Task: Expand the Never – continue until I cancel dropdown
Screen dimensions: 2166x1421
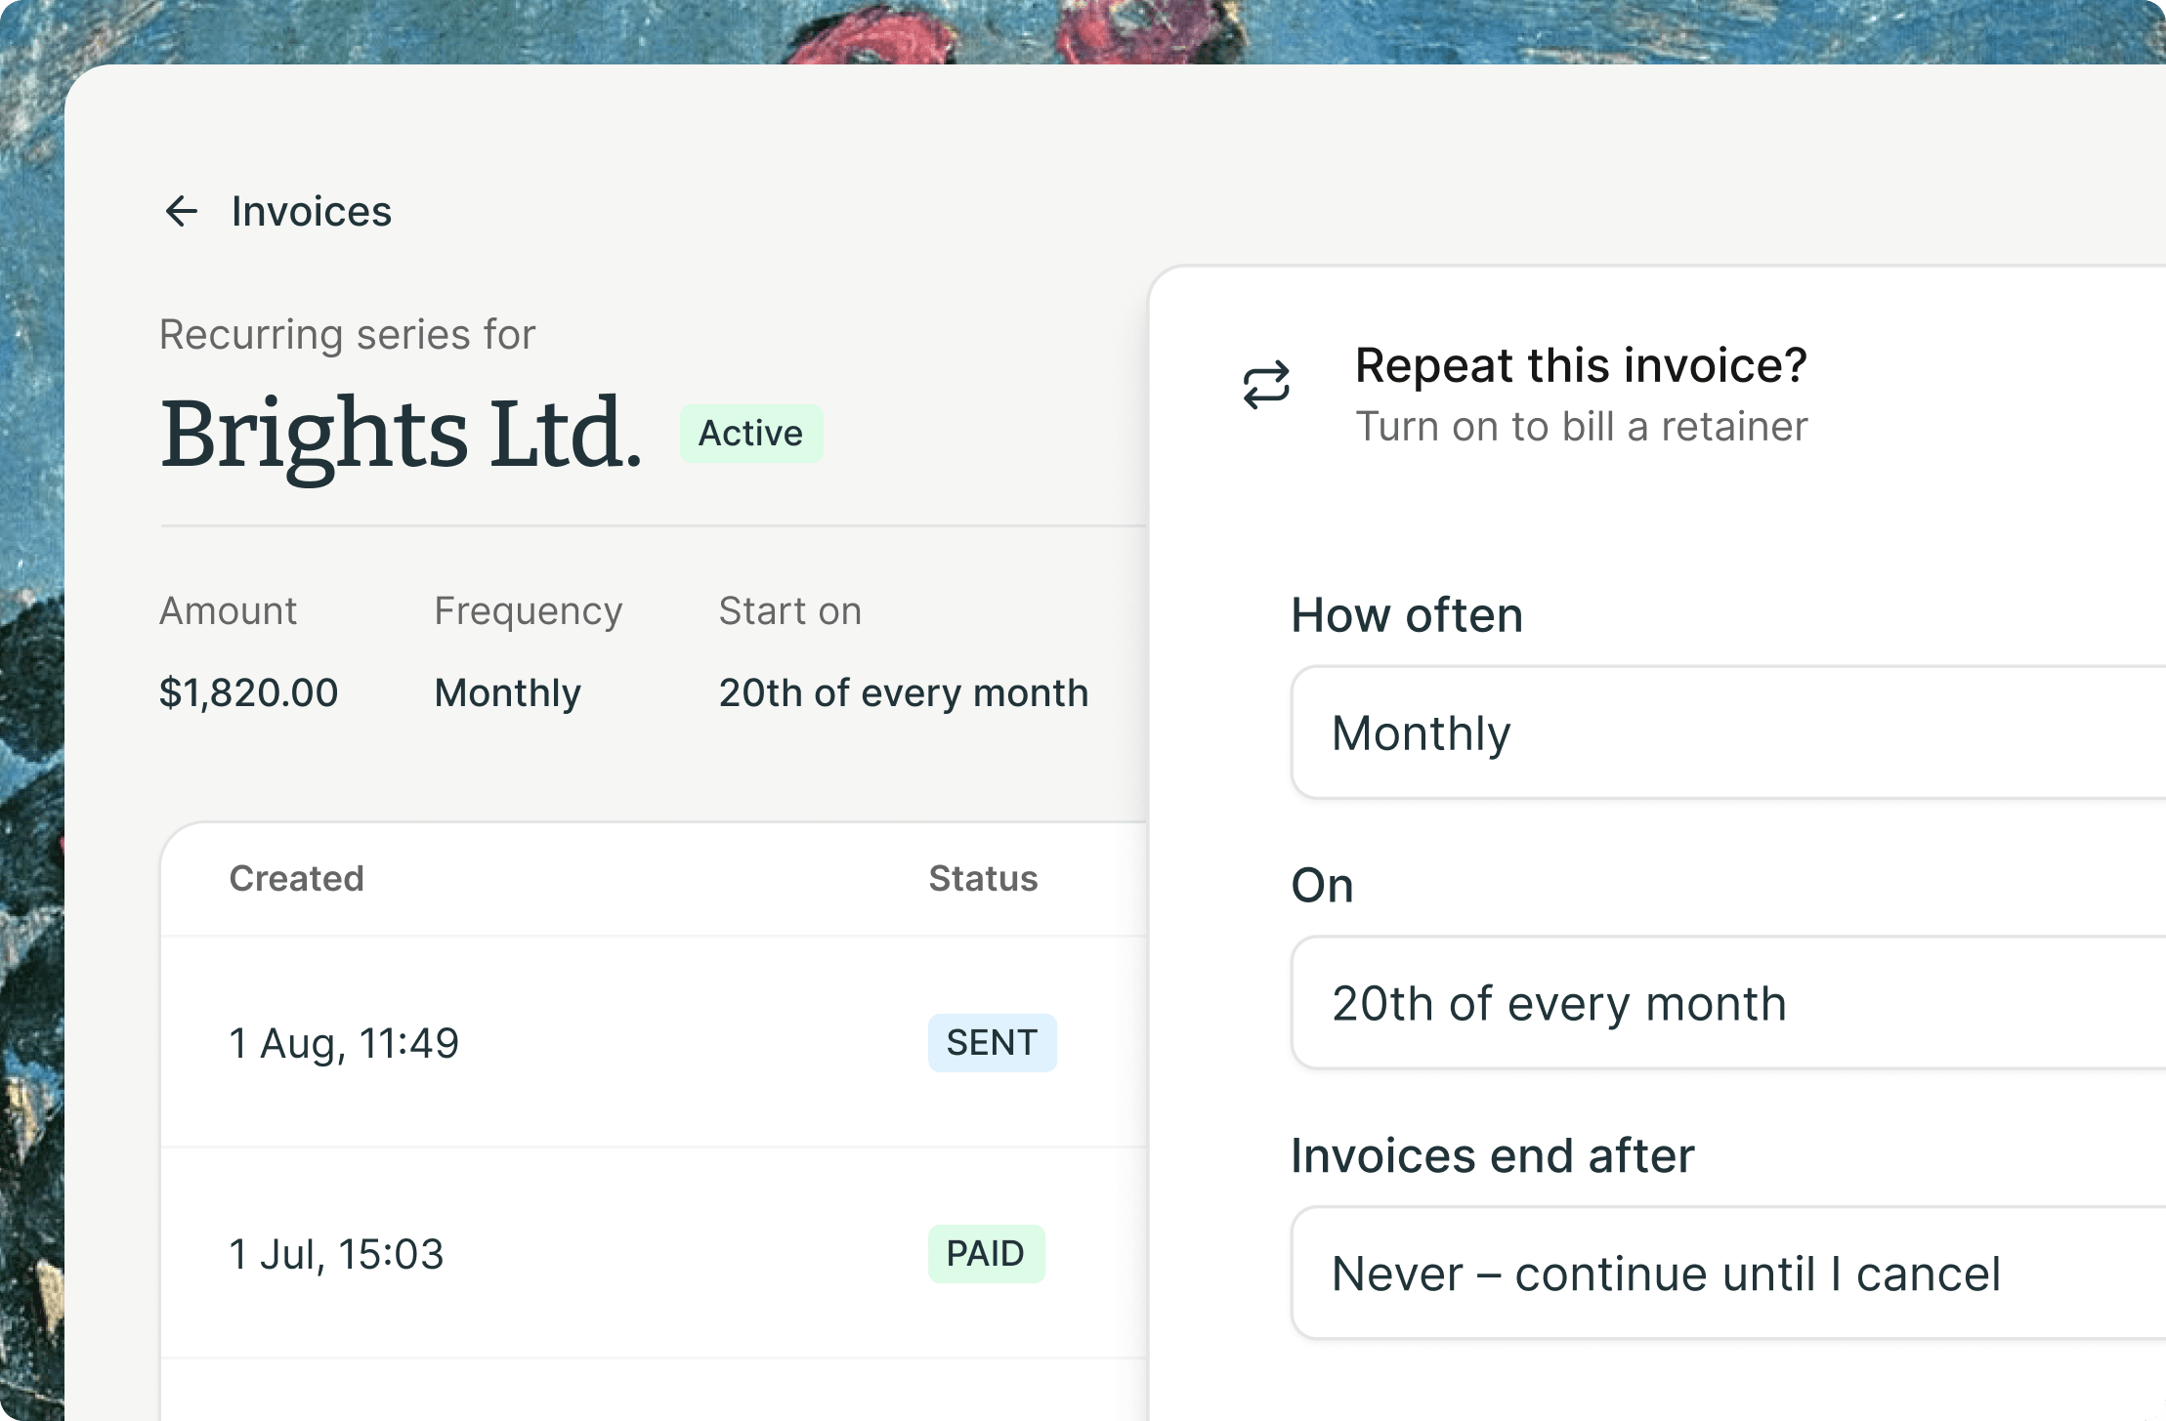Action: click(1728, 1273)
